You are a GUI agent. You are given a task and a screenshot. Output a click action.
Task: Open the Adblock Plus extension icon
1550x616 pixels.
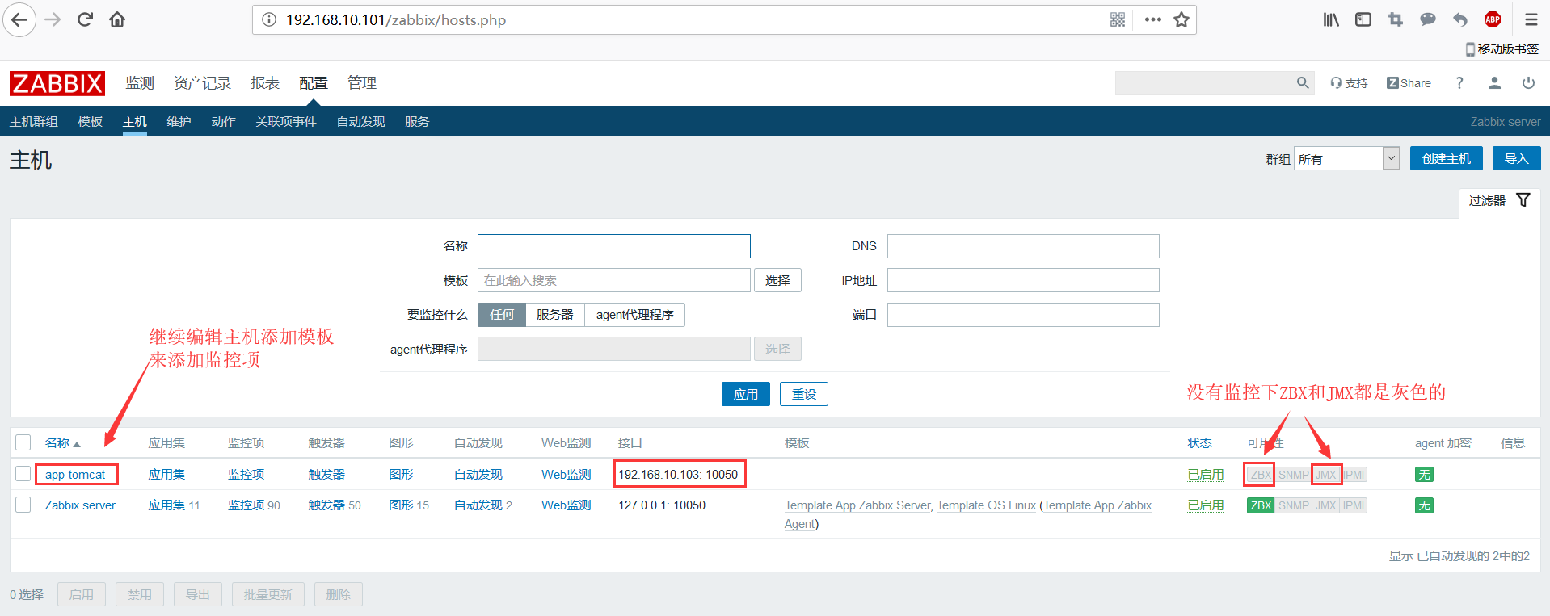point(1493,19)
